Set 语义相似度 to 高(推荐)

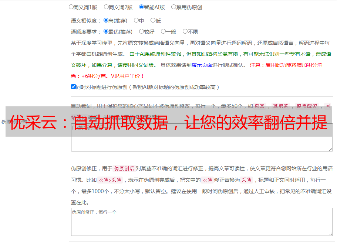point(106,20)
